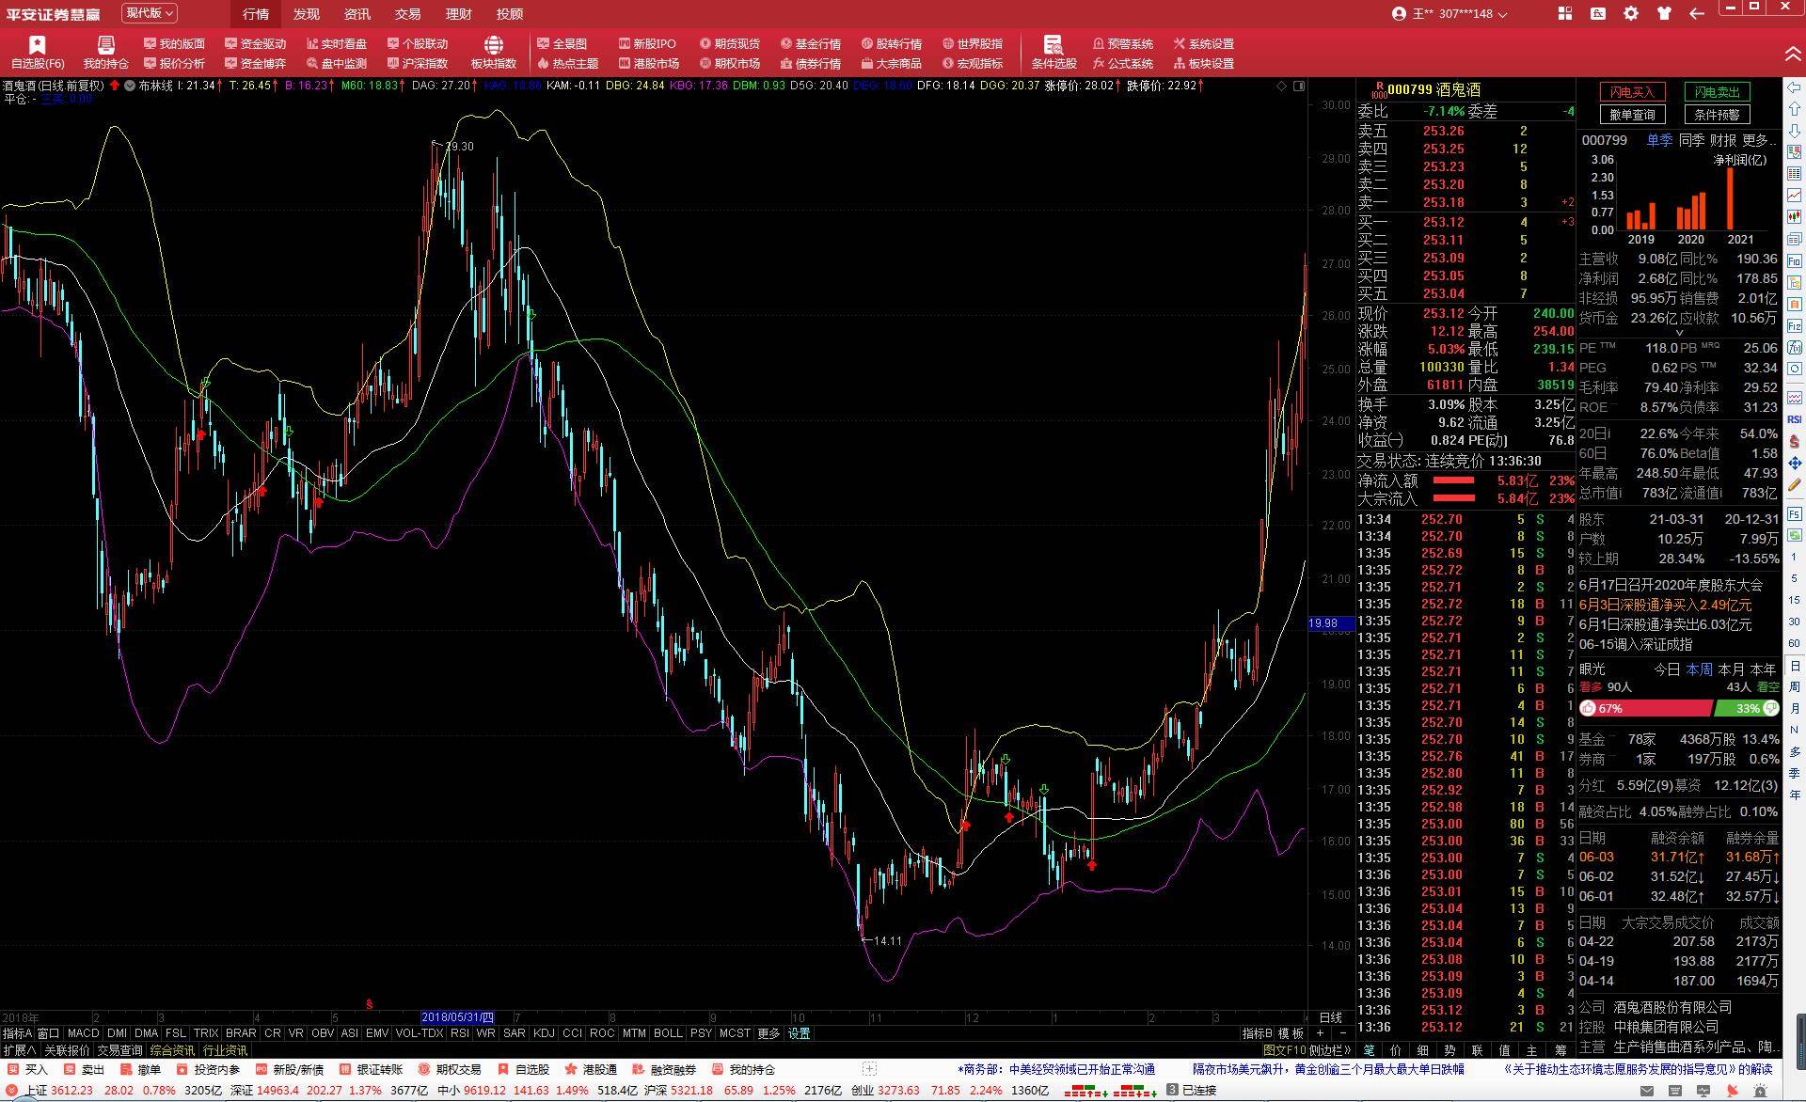
Task: Click 闪电卖出 quick sell button
Action: click(x=1717, y=92)
